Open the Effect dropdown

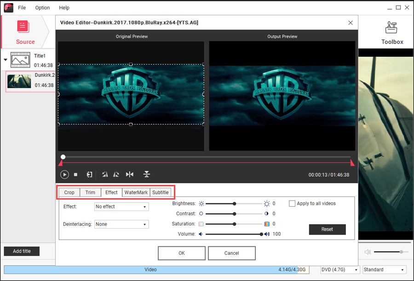[121, 206]
